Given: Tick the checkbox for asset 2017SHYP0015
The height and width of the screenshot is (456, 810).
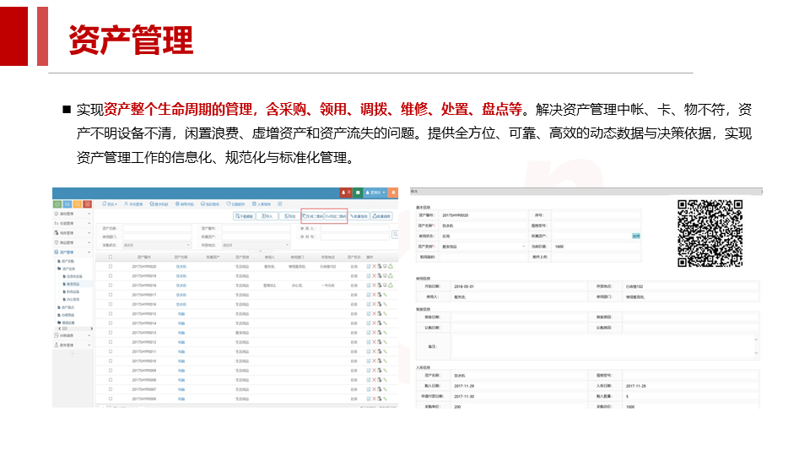Looking at the screenshot, I should (x=111, y=314).
